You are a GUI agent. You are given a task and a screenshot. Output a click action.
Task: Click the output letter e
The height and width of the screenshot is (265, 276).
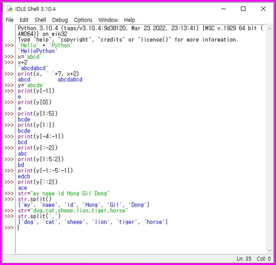[19, 97]
